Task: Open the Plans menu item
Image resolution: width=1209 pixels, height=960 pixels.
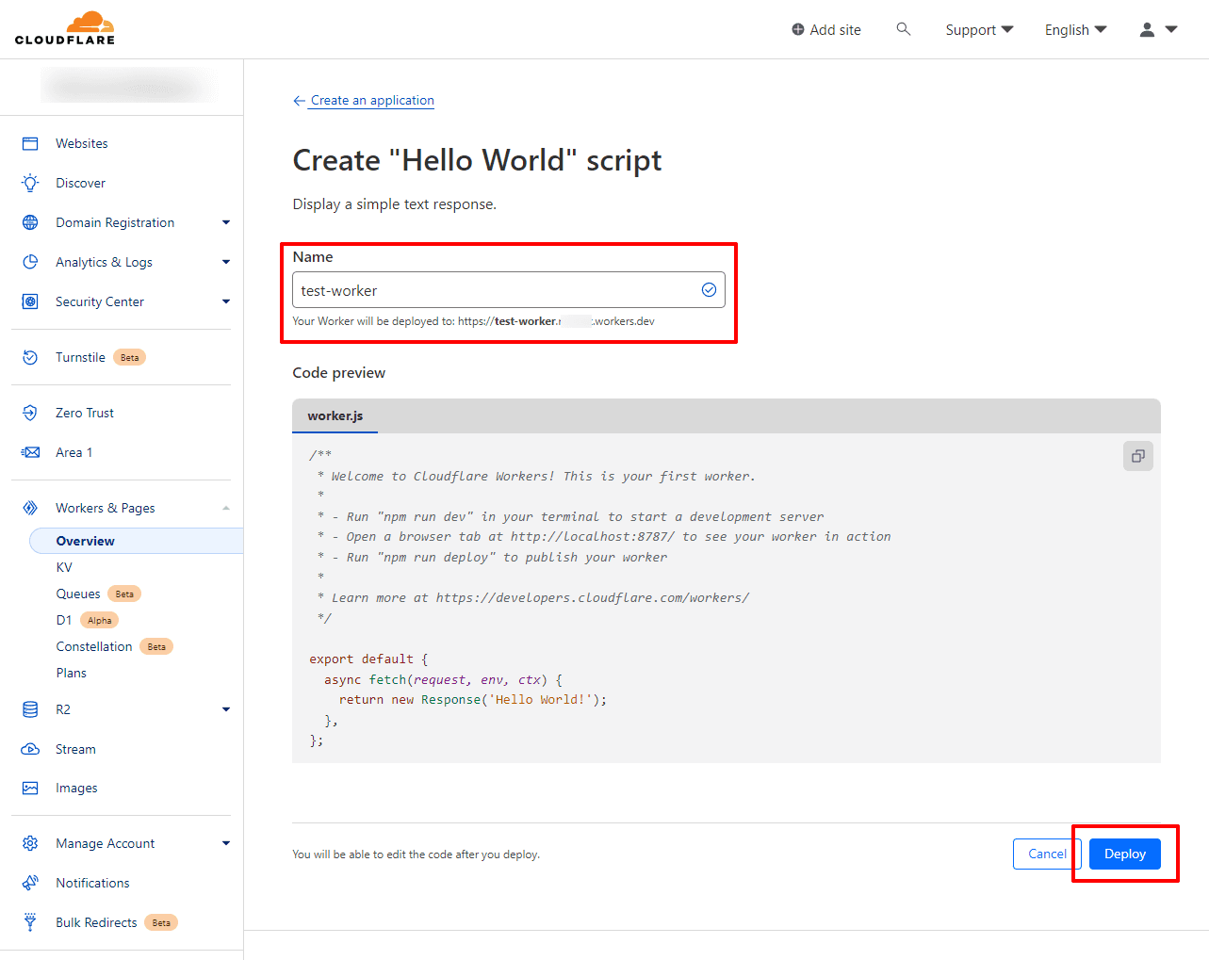Action: pyautogui.click(x=72, y=673)
